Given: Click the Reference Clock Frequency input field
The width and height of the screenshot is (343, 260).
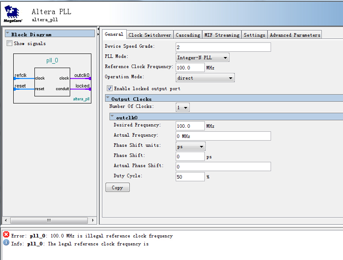Looking at the screenshot, I should tap(190, 68).
